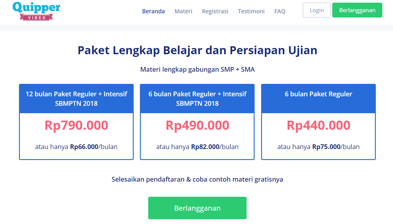Click the heading Paket Lengkap Belajar dan Persiapan Ujian
This screenshot has width=393, height=224.
tap(197, 50)
